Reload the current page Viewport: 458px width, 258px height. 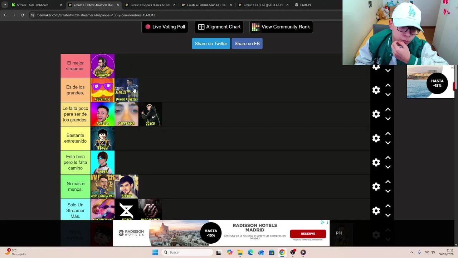pyautogui.click(x=22, y=15)
